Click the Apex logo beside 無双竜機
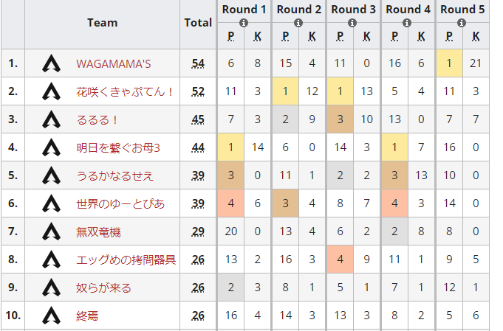This screenshot has height=331, width=503. click(51, 231)
